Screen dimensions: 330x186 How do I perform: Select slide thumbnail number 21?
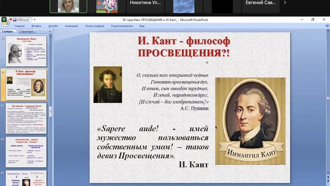(x=26, y=118)
